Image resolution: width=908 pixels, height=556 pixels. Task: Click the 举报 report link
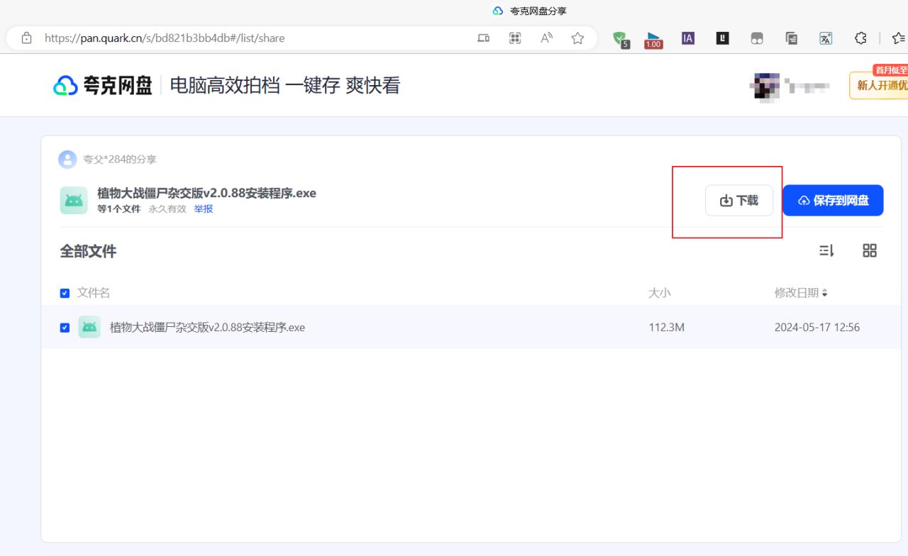coord(204,209)
